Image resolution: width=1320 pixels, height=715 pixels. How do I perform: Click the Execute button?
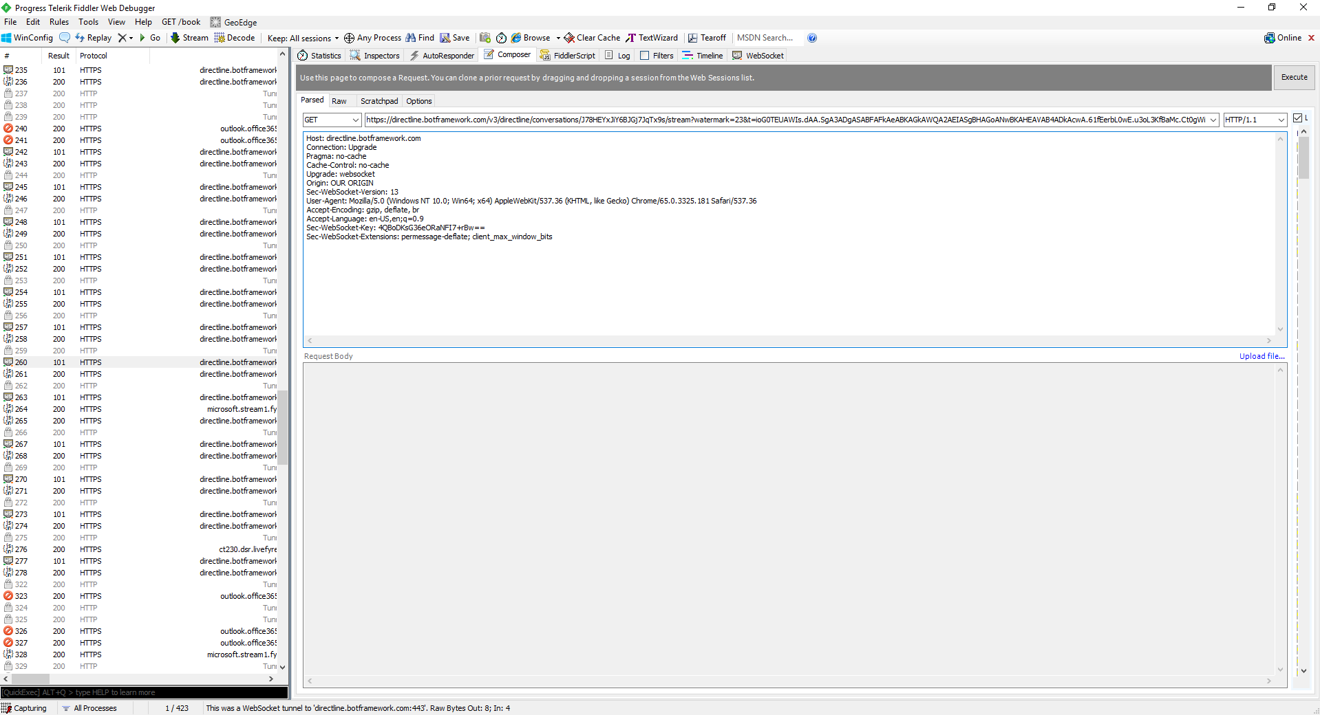point(1294,77)
